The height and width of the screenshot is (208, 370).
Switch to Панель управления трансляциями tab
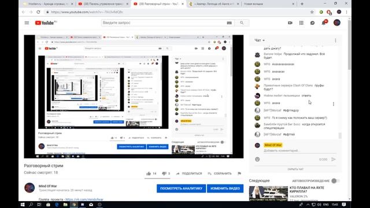coord(102,4)
